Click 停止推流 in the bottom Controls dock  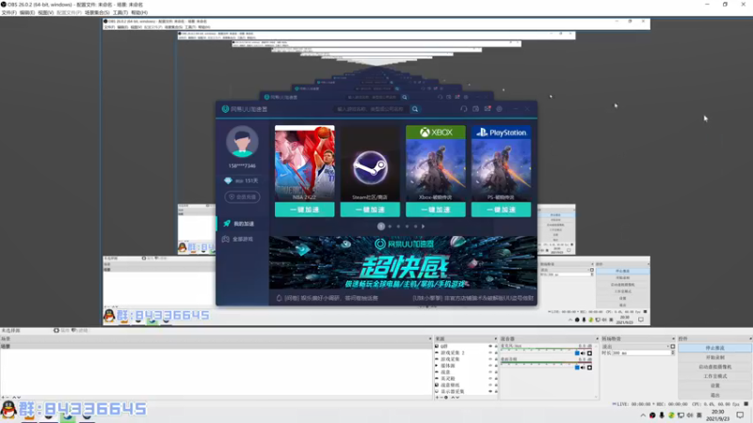714,348
